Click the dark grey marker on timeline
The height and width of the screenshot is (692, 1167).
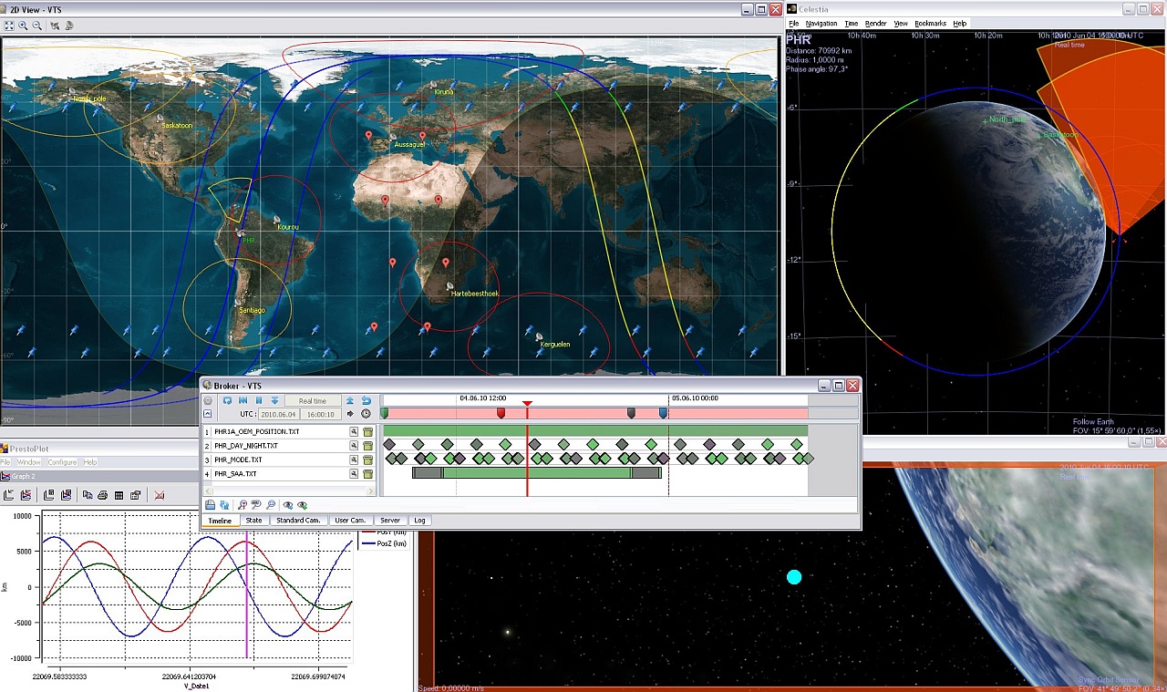tap(631, 414)
